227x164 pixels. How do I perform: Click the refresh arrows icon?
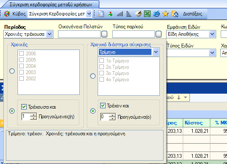110,14
